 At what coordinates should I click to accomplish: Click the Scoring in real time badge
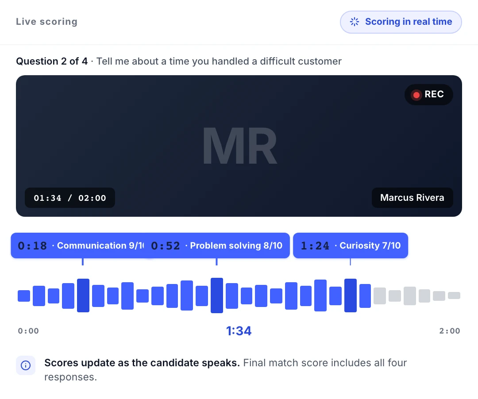[401, 22]
